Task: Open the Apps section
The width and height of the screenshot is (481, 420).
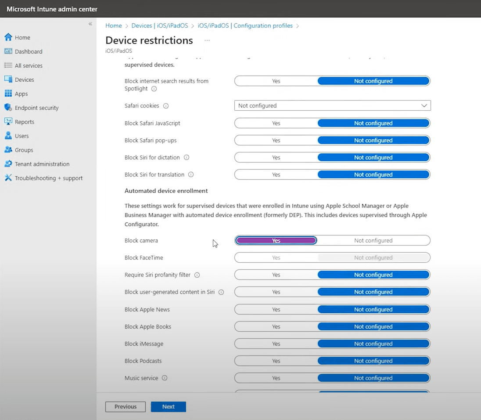Action: coord(21,94)
